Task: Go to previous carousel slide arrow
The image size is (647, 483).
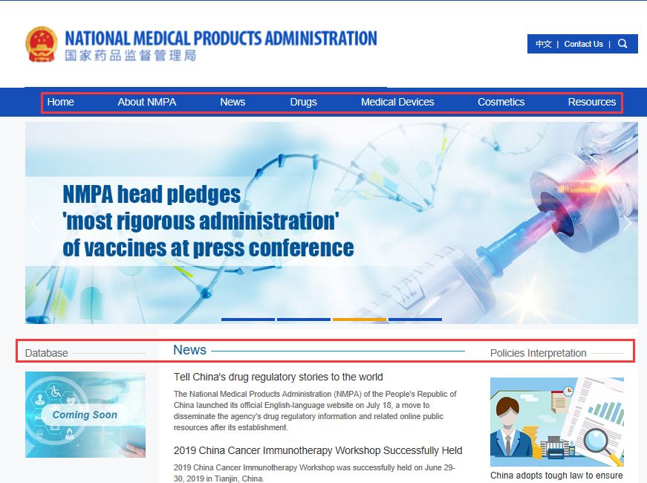Action: [x=35, y=223]
